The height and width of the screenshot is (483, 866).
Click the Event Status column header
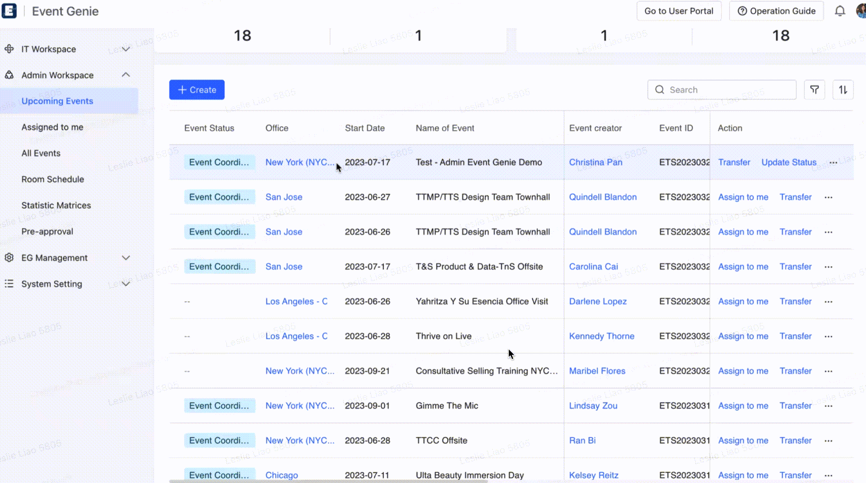[x=209, y=128]
